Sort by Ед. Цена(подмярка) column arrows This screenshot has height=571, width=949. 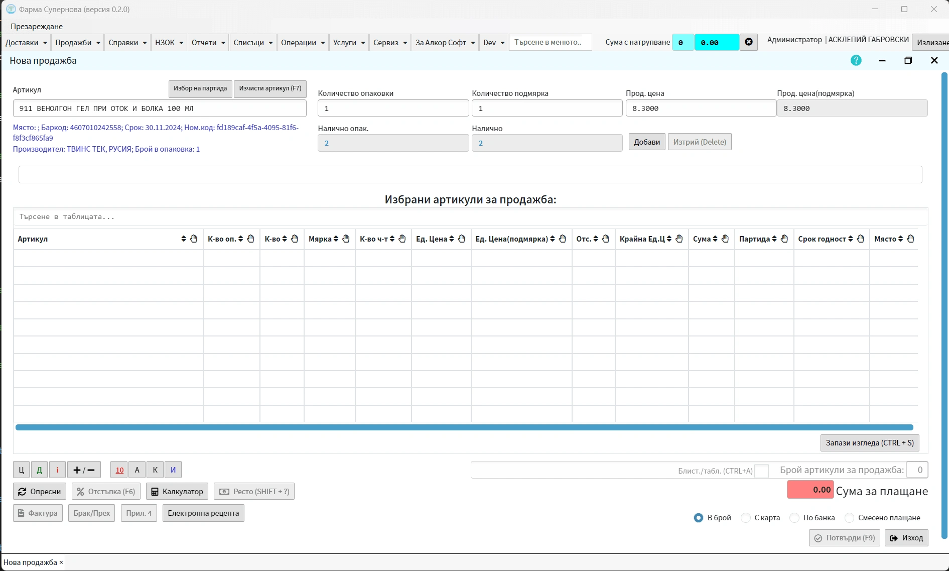[553, 239]
